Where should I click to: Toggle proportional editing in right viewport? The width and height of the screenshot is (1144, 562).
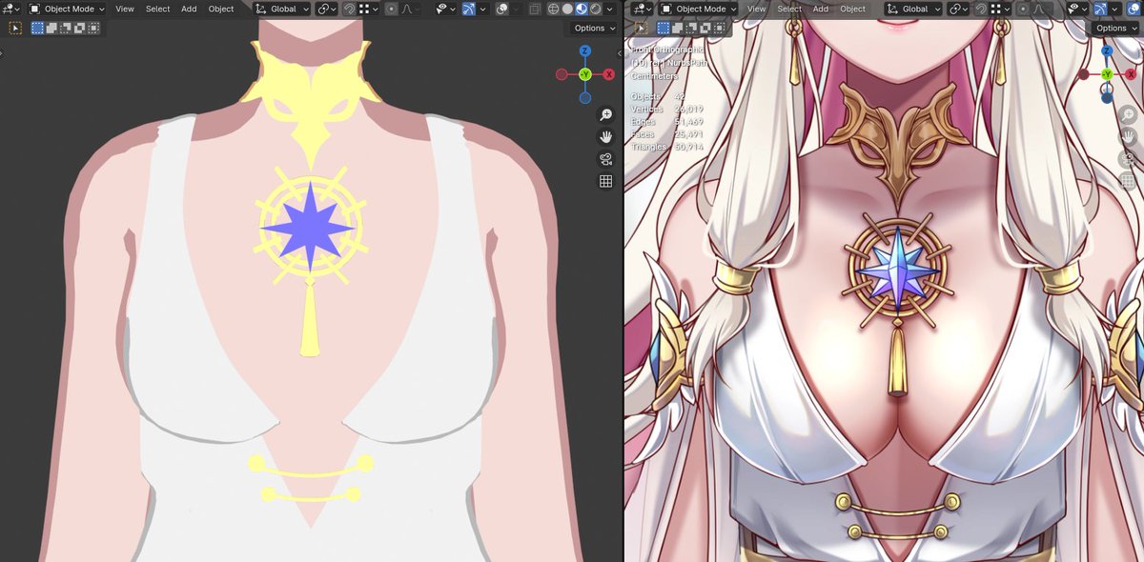coord(1024,9)
